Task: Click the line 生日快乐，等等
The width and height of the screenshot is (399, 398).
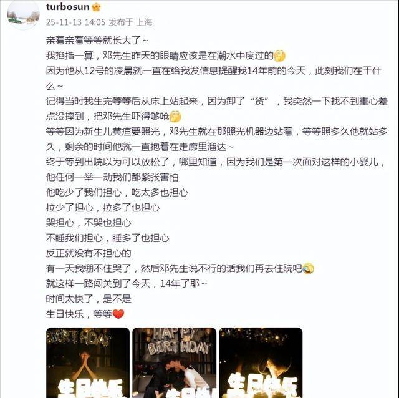Action: (79, 314)
